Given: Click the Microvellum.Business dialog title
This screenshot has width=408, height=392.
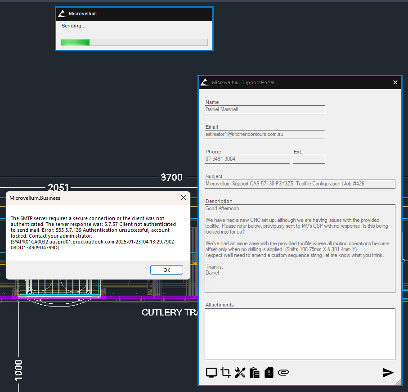Looking at the screenshot, I should click(x=35, y=198).
